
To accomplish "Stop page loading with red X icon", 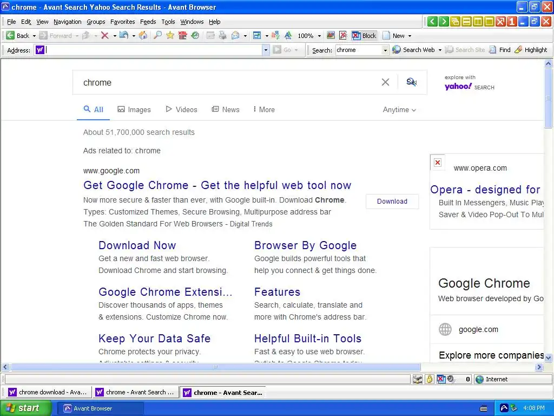I will point(104,35).
